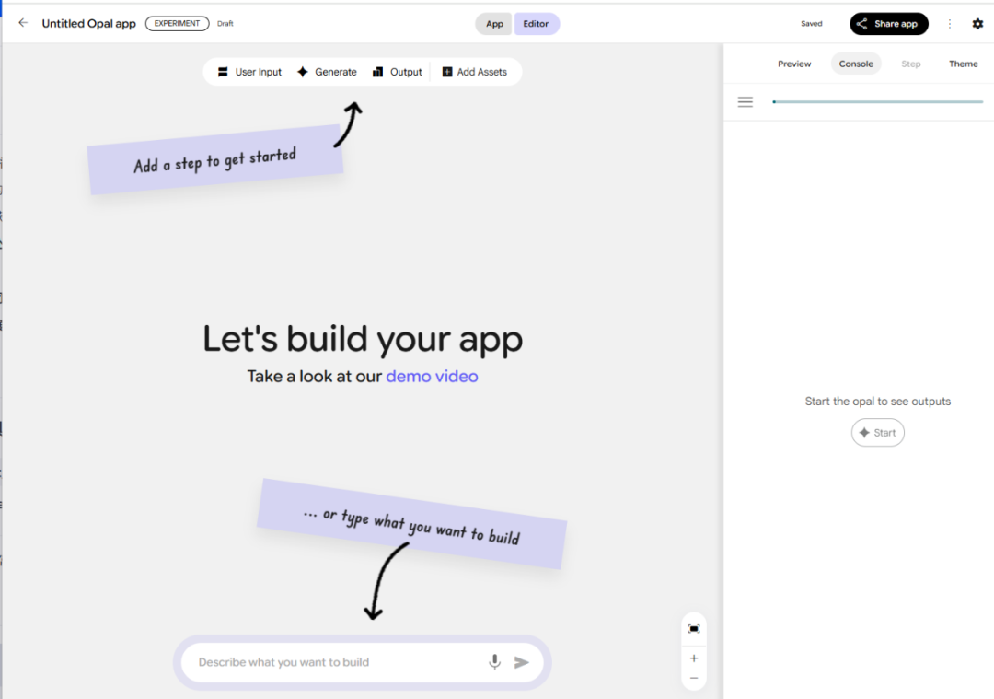Zoom out with the minus icon
The width and height of the screenshot is (994, 699).
click(x=694, y=679)
